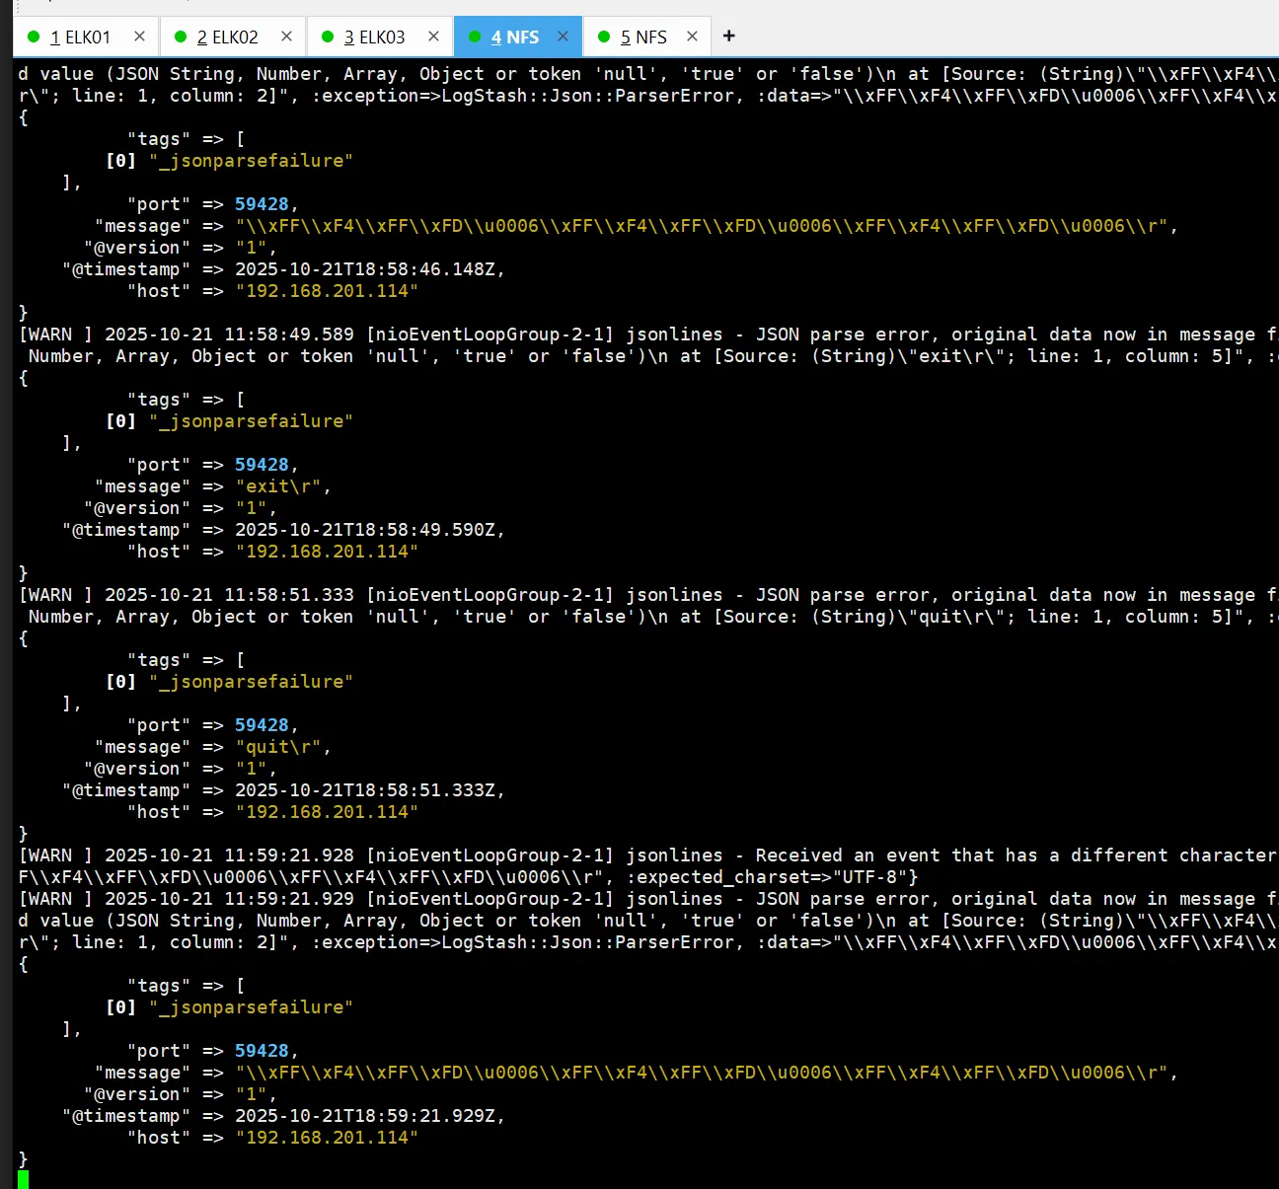
Task: Select the 3 ELK03 tab
Action: pyautogui.click(x=374, y=37)
